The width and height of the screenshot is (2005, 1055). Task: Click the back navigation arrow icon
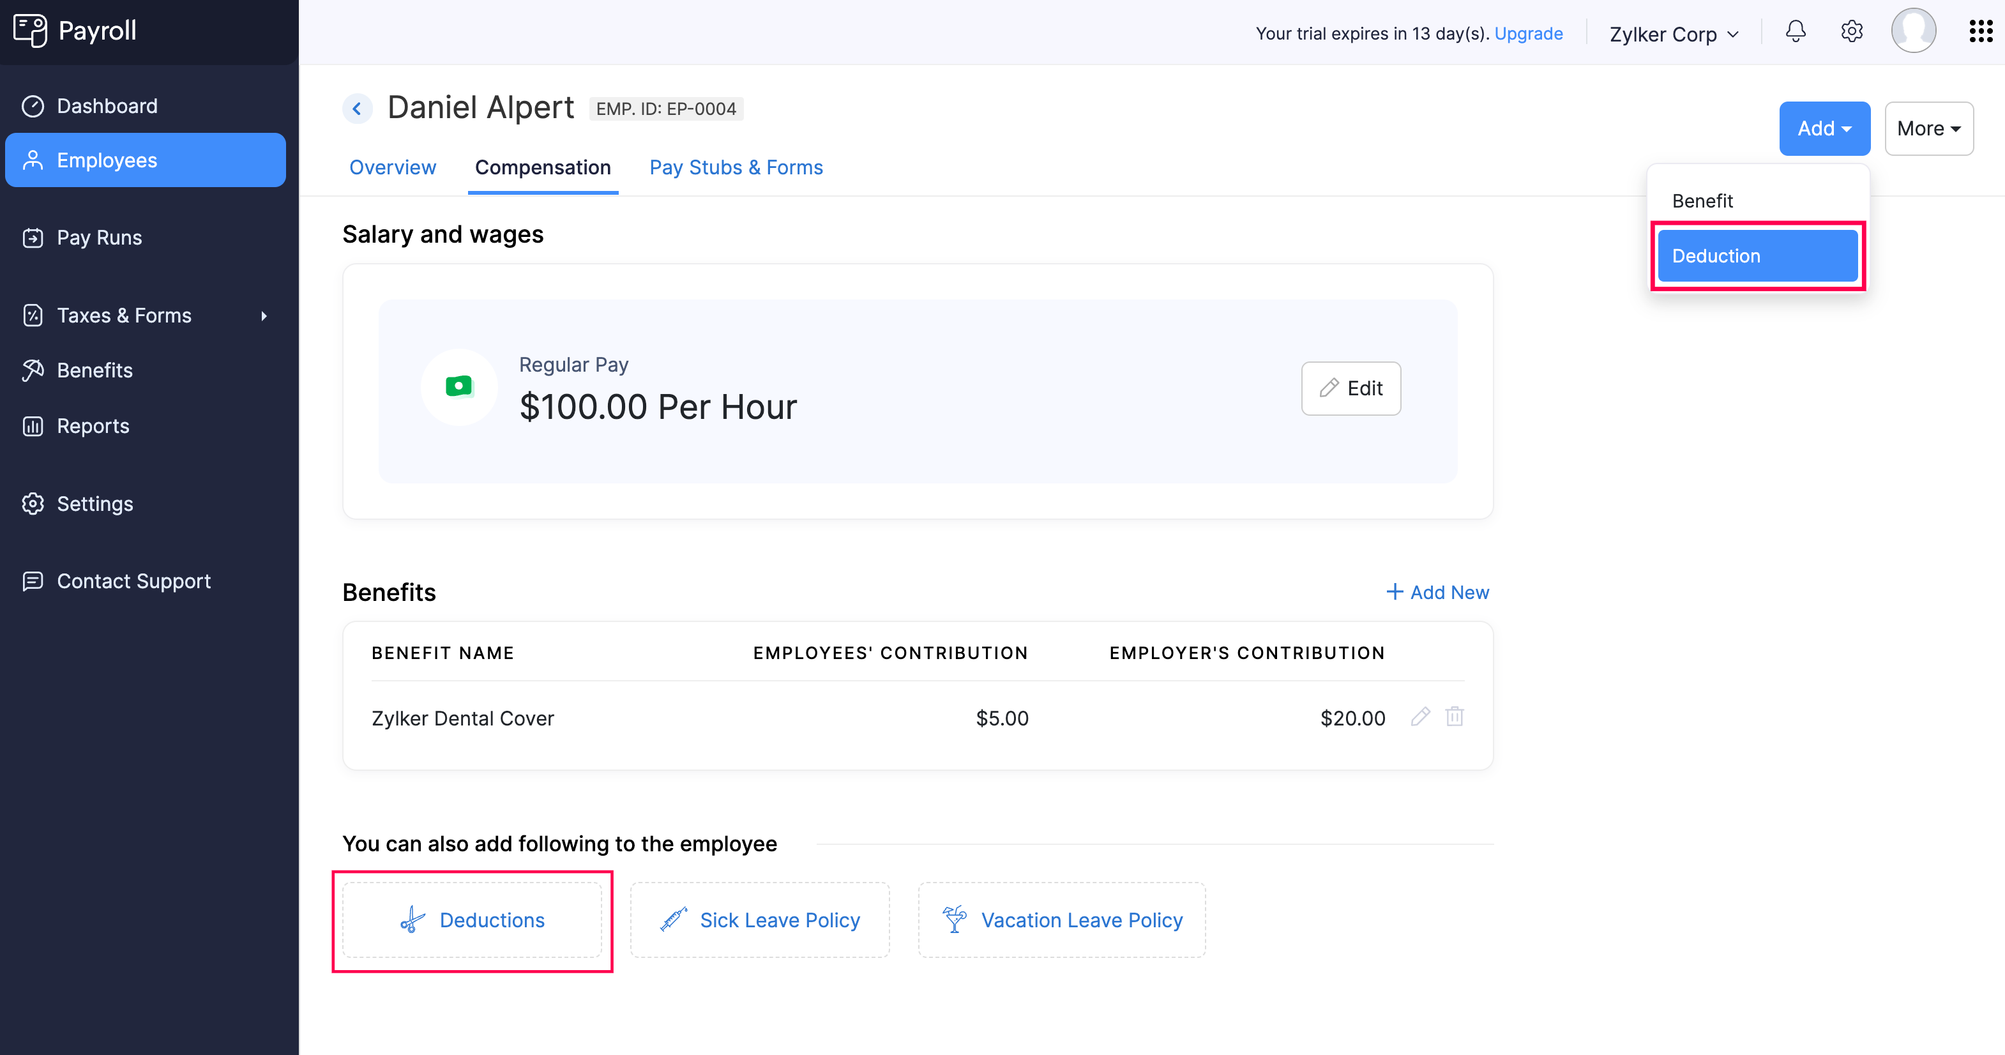356,109
